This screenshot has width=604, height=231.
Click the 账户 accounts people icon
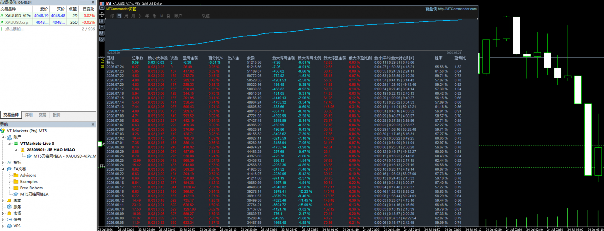point(9,137)
